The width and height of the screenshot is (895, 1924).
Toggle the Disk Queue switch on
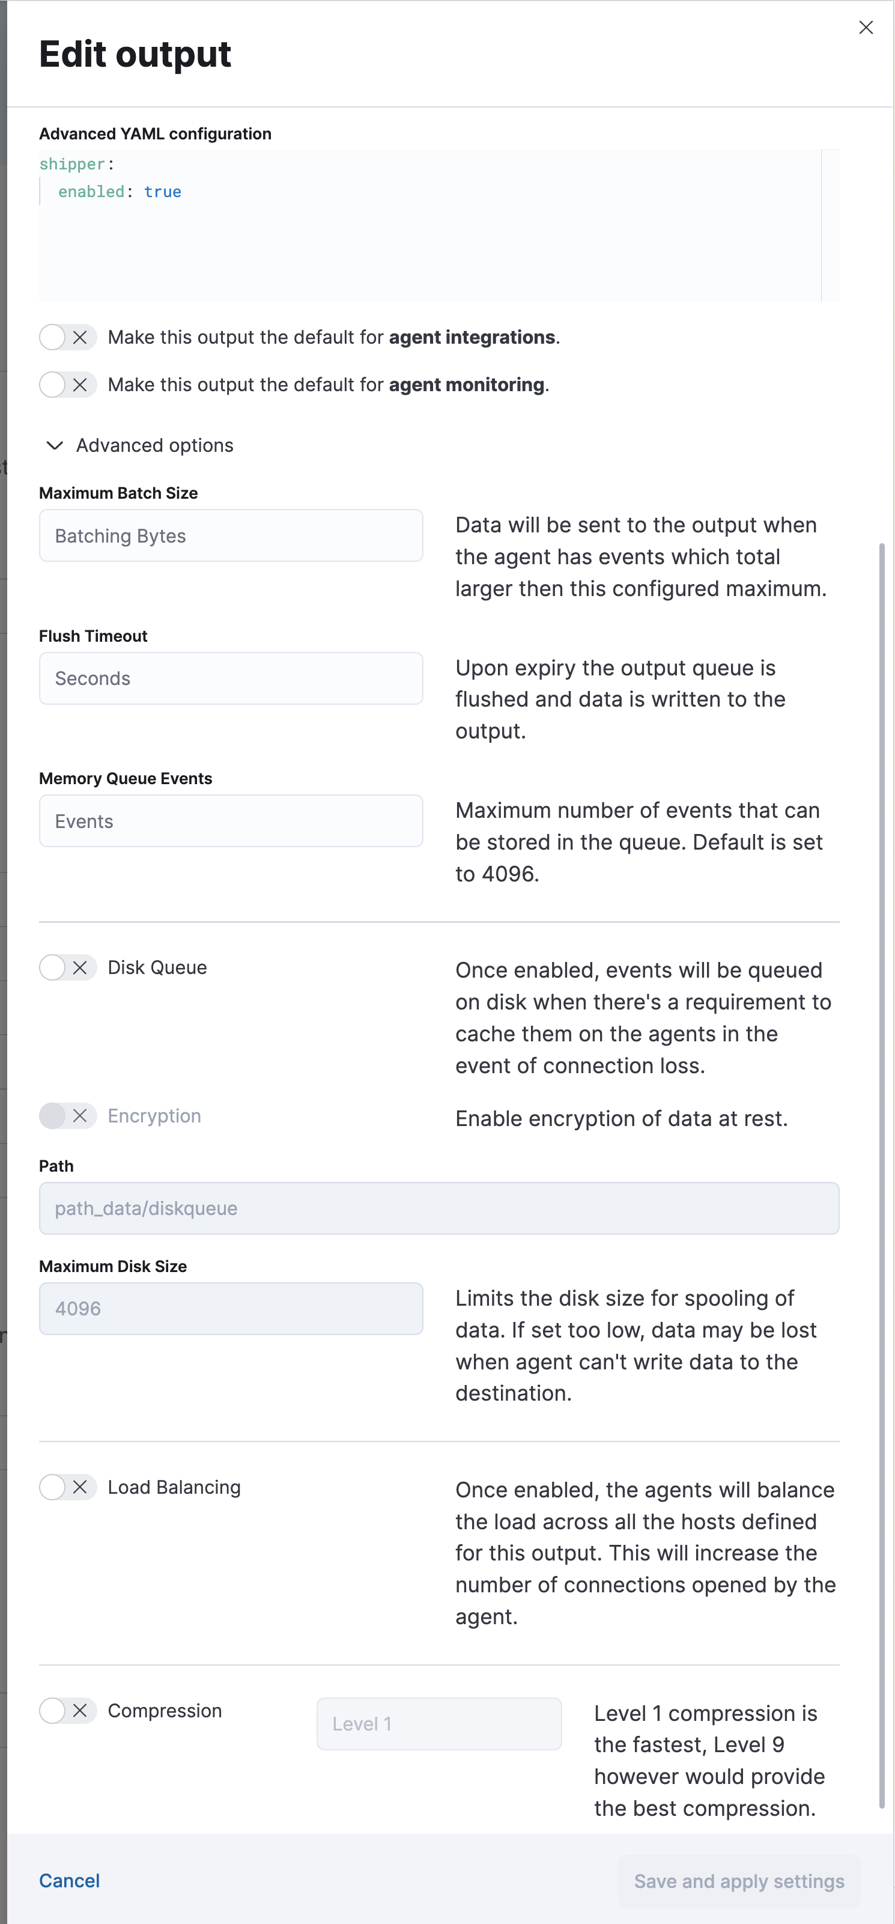(67, 967)
